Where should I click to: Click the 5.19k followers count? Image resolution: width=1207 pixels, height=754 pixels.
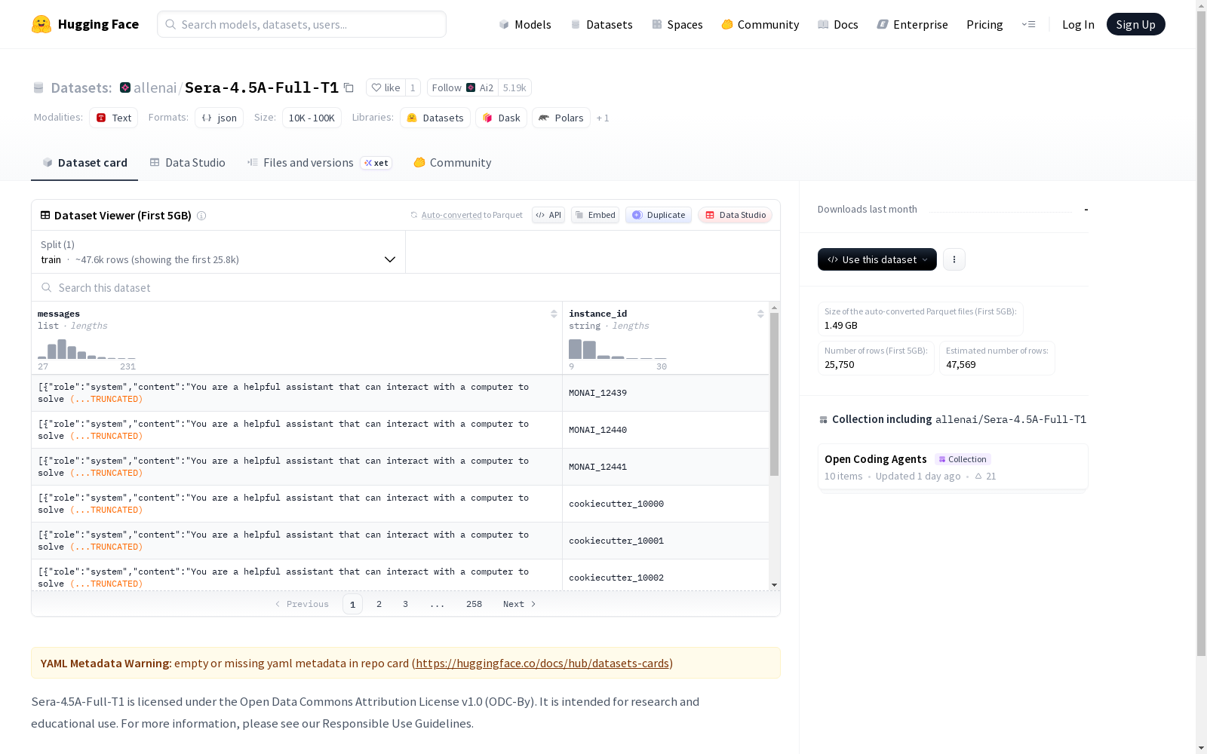click(x=514, y=87)
